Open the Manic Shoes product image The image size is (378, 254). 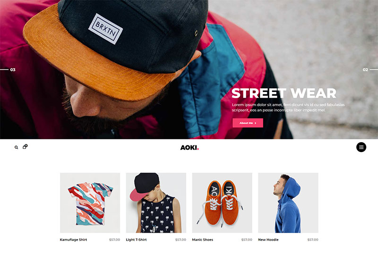coord(222,203)
